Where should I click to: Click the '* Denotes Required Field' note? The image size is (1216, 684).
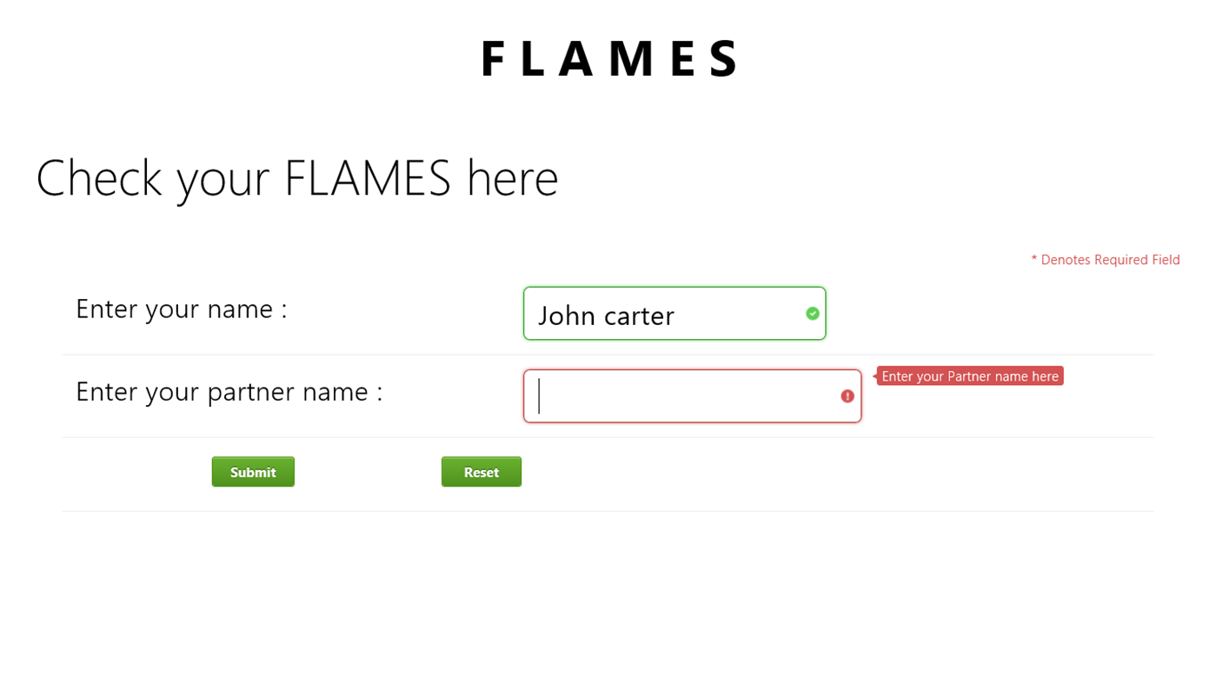coord(1105,260)
